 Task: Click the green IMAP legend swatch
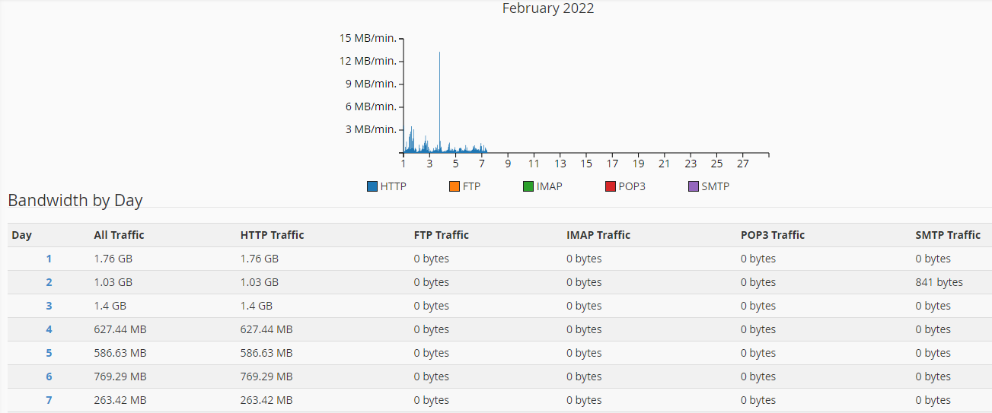pos(528,186)
